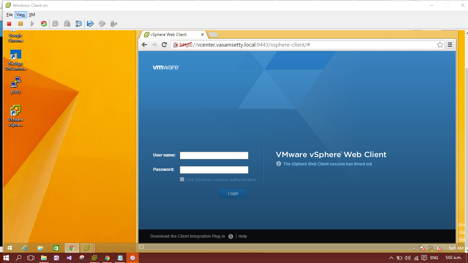
Task: Open the VM menu
Action: (x=32, y=15)
